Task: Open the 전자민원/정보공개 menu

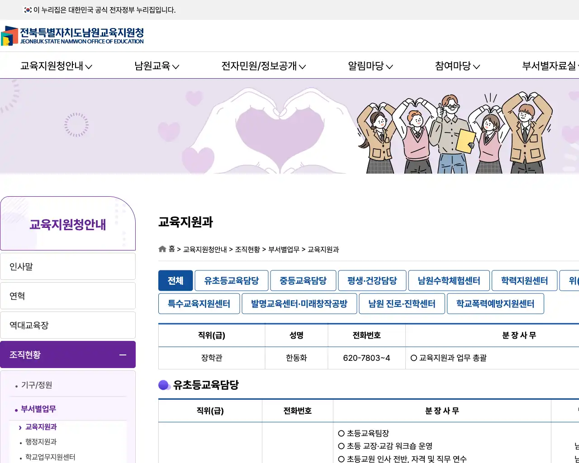Action: [262, 66]
